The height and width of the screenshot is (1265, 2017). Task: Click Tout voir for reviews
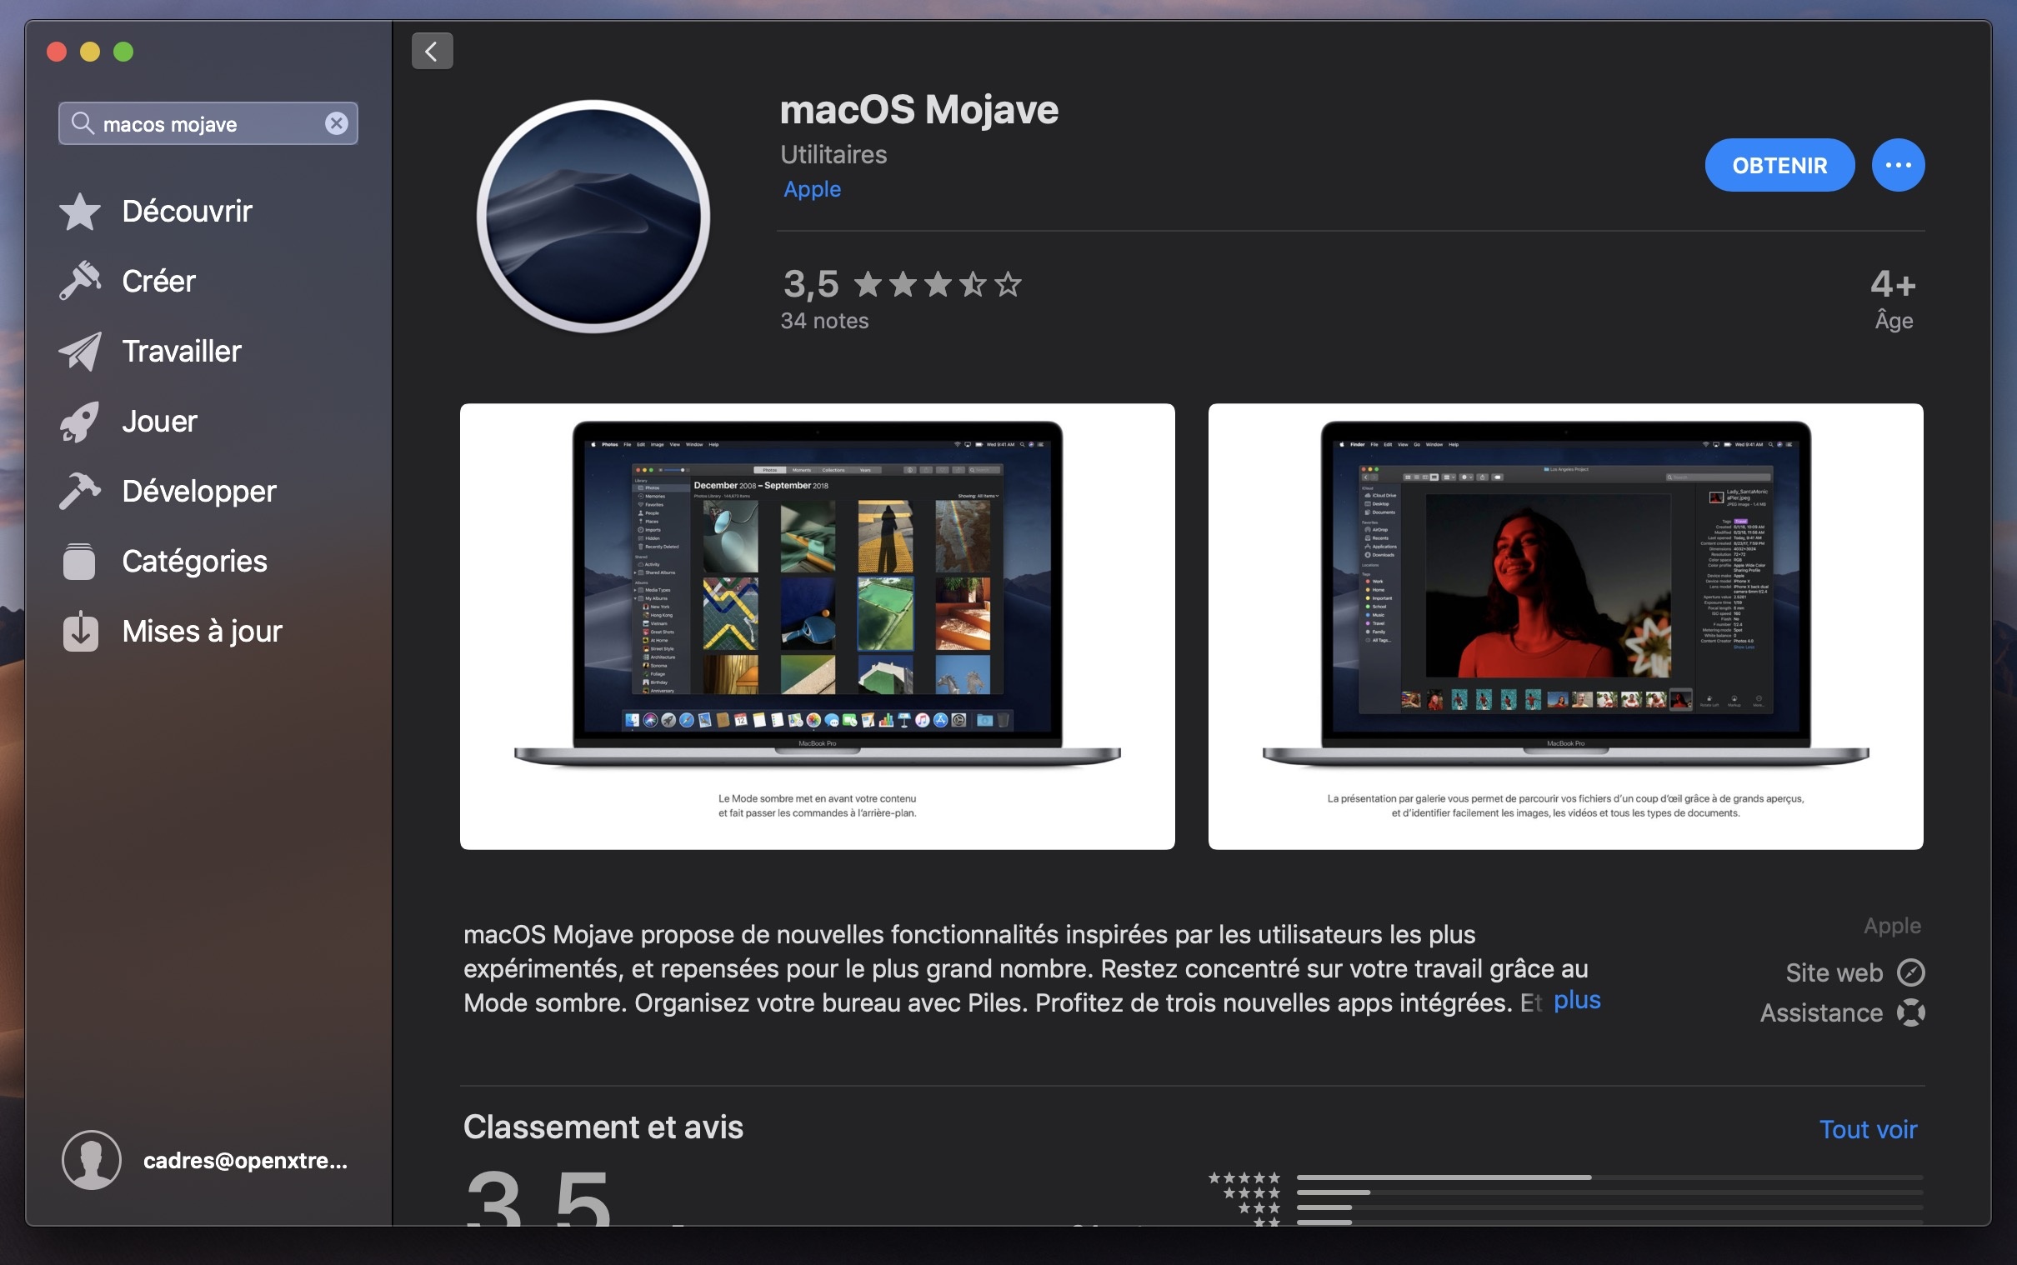[1867, 1129]
